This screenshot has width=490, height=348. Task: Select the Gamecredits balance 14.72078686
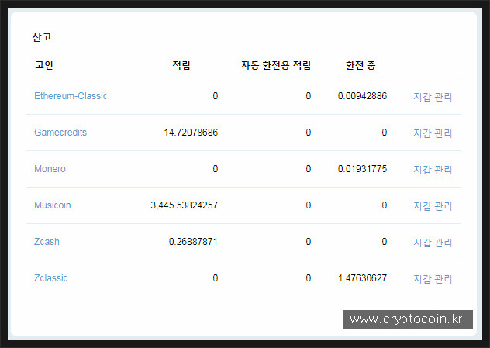pos(191,133)
